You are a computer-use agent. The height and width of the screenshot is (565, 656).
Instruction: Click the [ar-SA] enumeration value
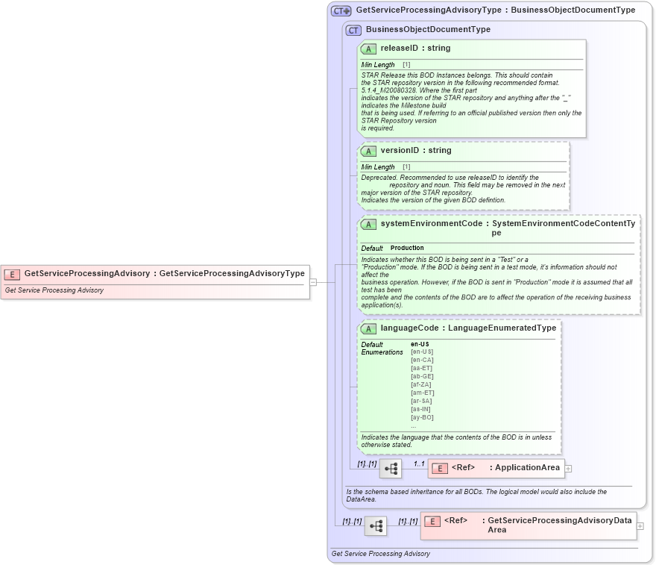[421, 401]
